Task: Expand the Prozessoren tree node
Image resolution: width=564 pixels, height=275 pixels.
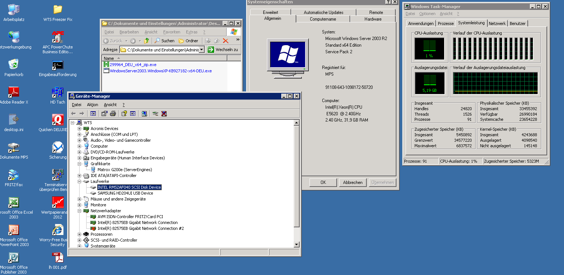Action: 79,234
